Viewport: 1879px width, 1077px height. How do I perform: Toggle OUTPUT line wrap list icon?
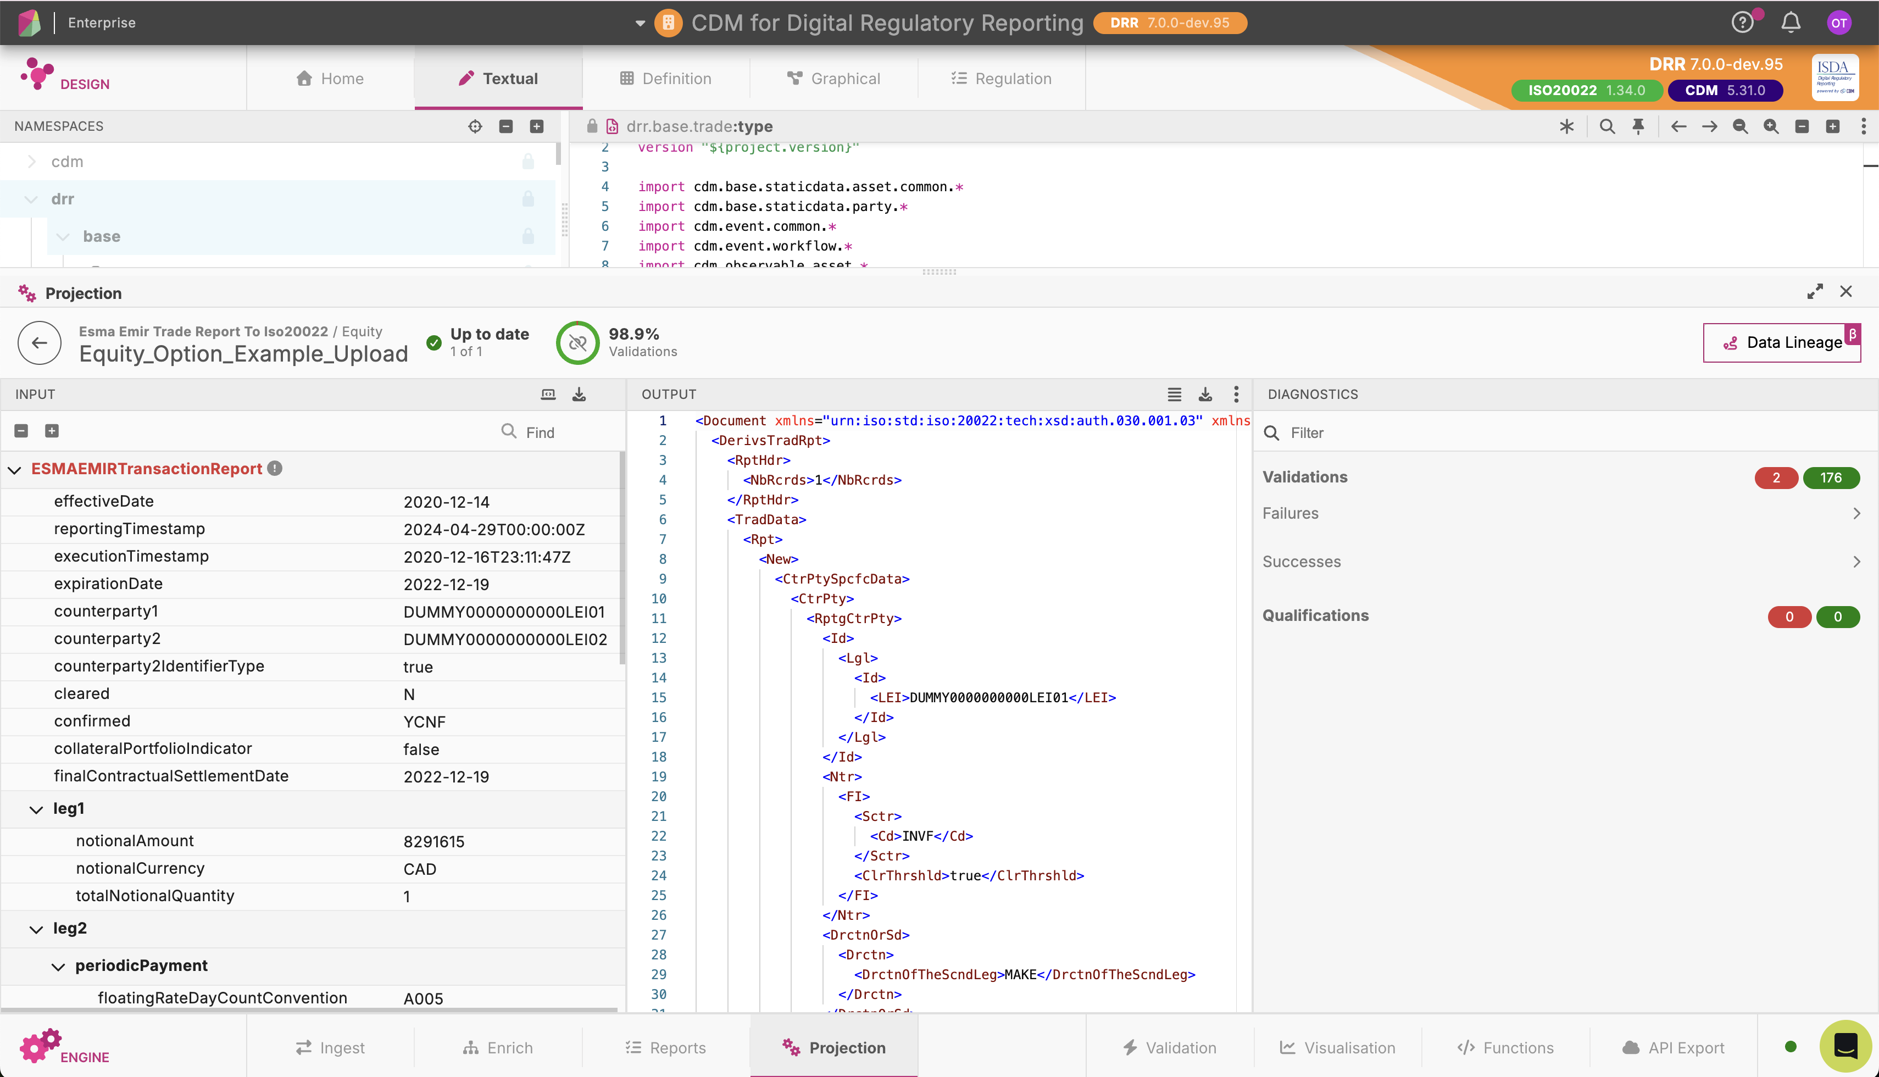tap(1174, 395)
